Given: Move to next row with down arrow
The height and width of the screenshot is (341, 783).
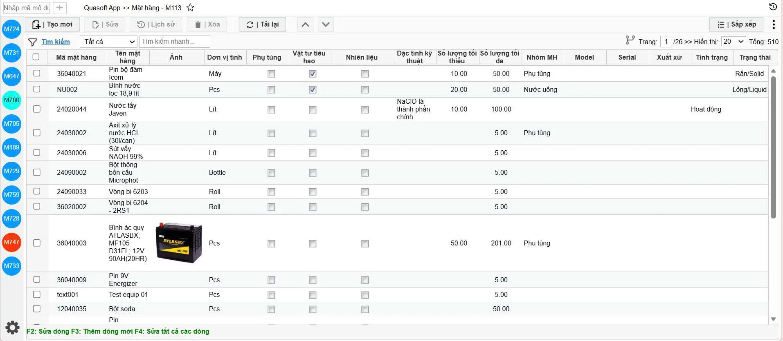Looking at the screenshot, I should 326,25.
